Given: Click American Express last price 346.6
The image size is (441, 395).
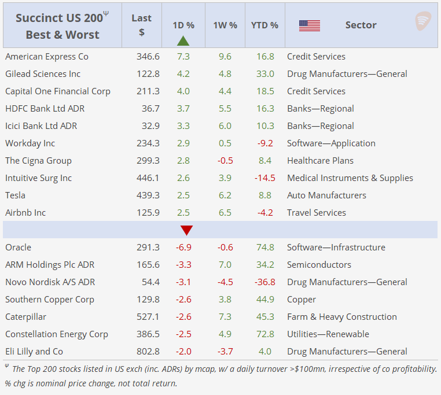Looking at the screenshot, I should [x=148, y=57].
